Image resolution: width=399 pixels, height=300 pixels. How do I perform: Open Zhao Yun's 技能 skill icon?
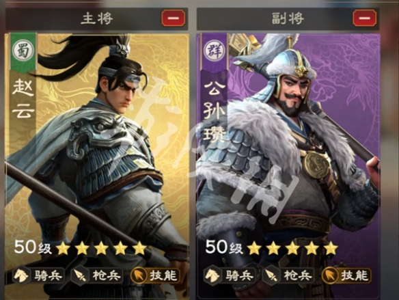tap(139, 275)
